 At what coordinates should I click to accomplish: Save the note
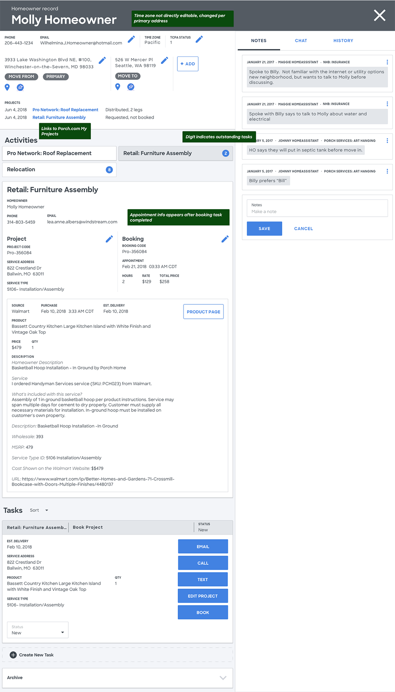click(x=264, y=229)
